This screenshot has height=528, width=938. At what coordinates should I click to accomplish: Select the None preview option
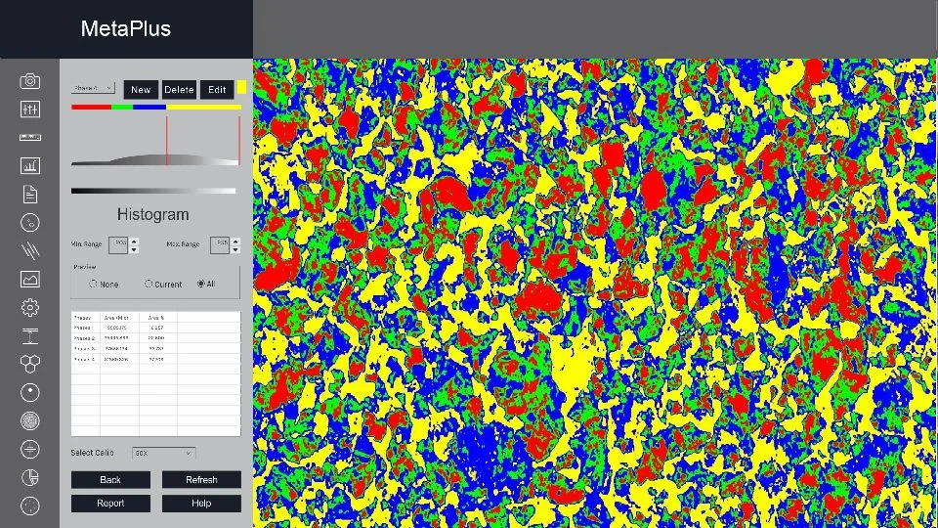click(x=94, y=284)
